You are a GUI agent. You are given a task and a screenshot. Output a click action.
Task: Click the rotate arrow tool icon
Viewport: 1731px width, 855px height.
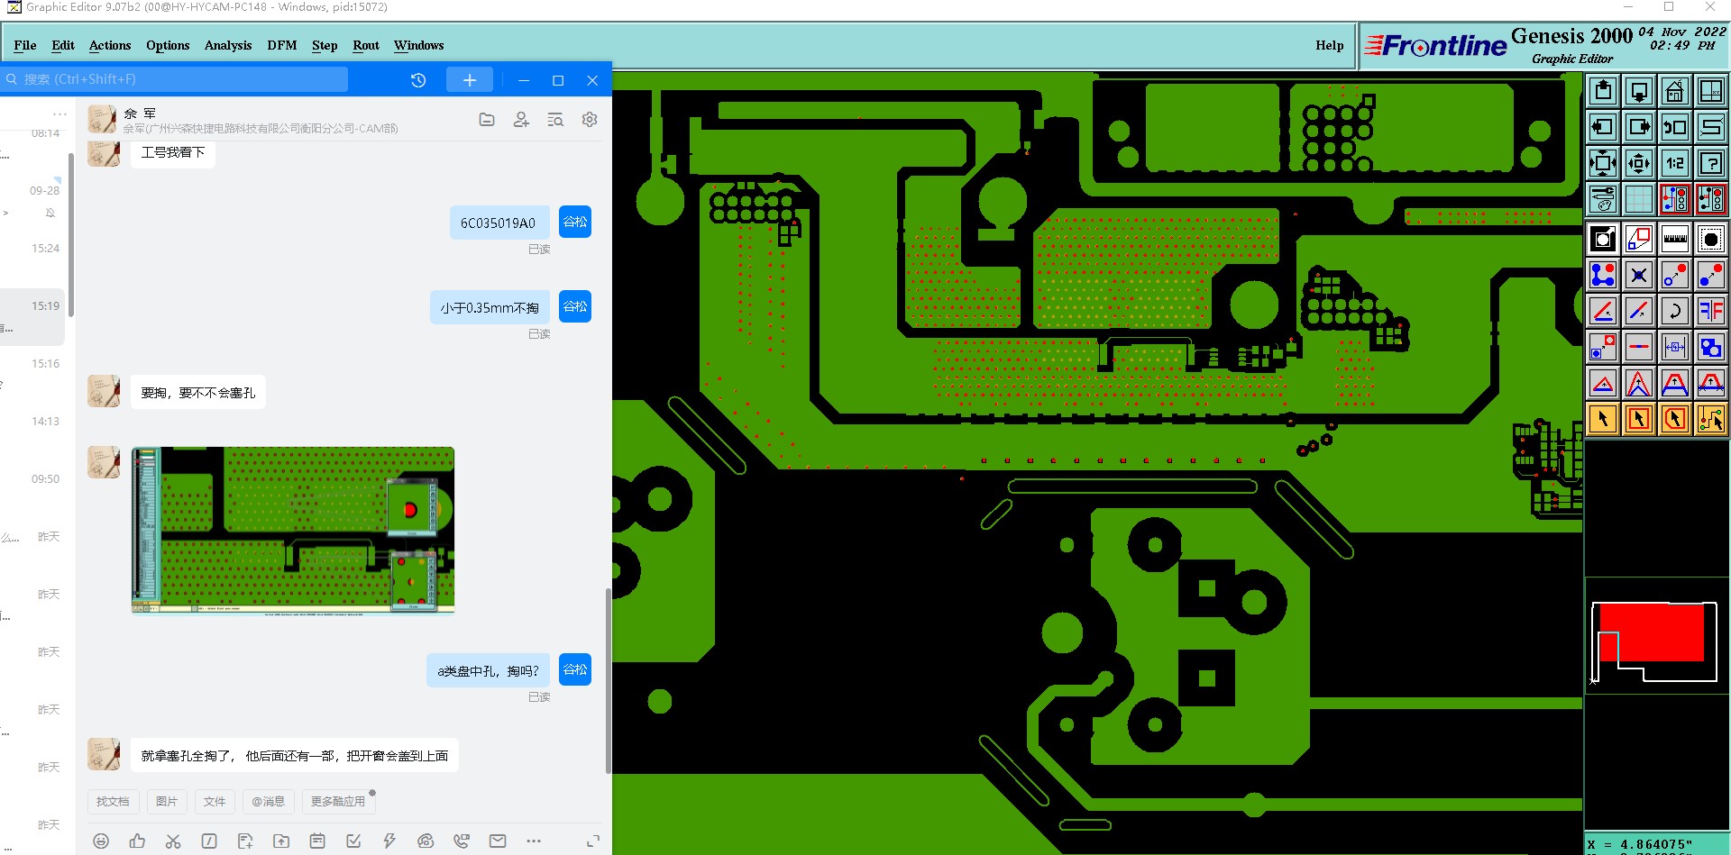1675,311
